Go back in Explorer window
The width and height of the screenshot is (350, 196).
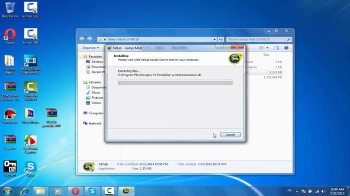(x=82, y=39)
